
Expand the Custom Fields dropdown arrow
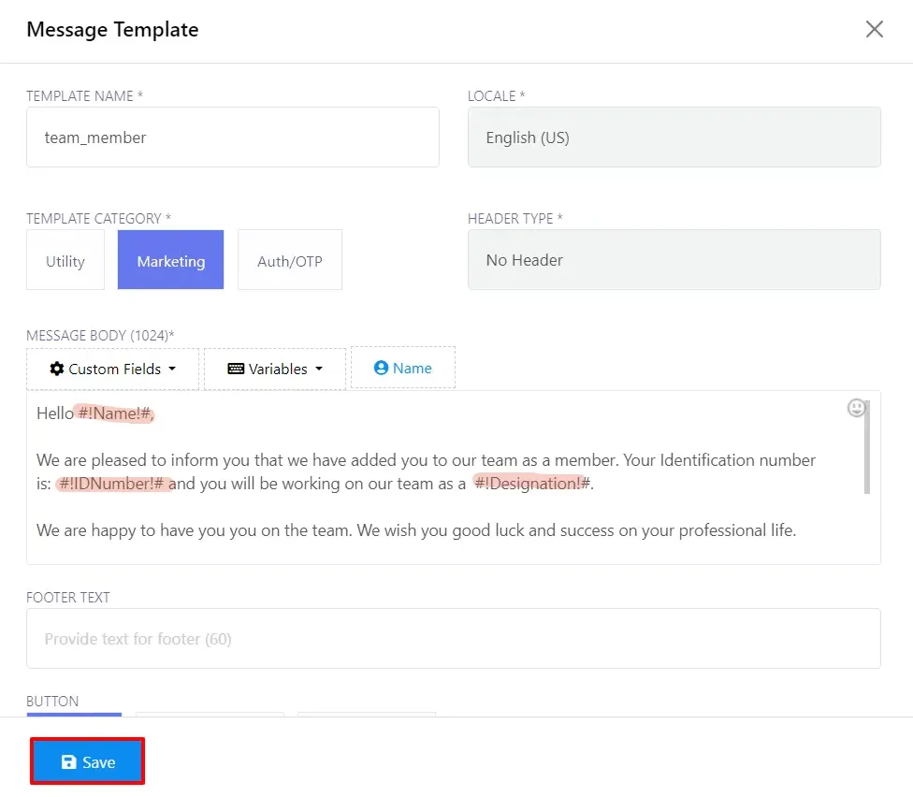(172, 369)
